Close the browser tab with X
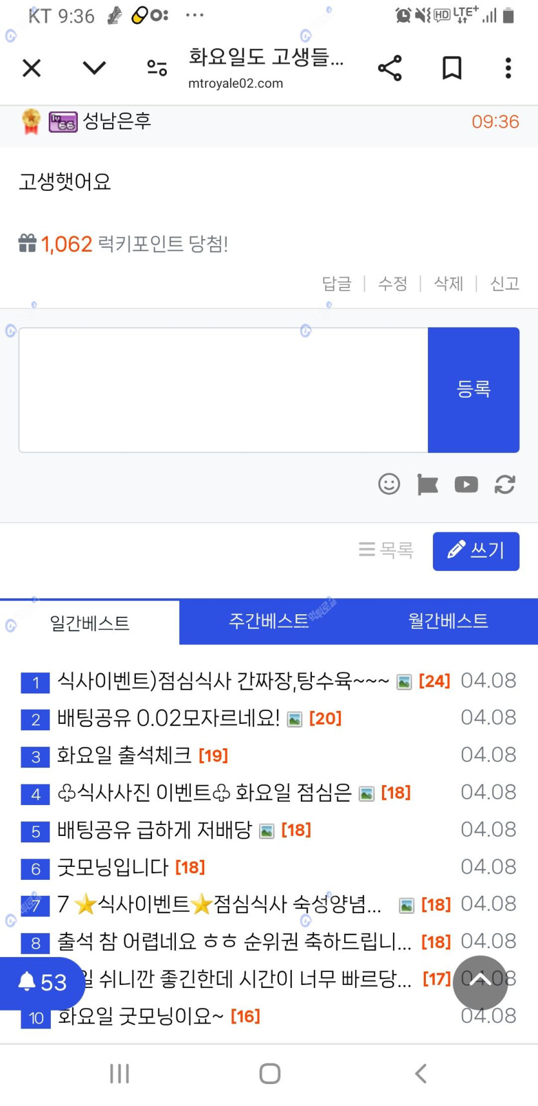The height and width of the screenshot is (1106, 538). coord(32,68)
